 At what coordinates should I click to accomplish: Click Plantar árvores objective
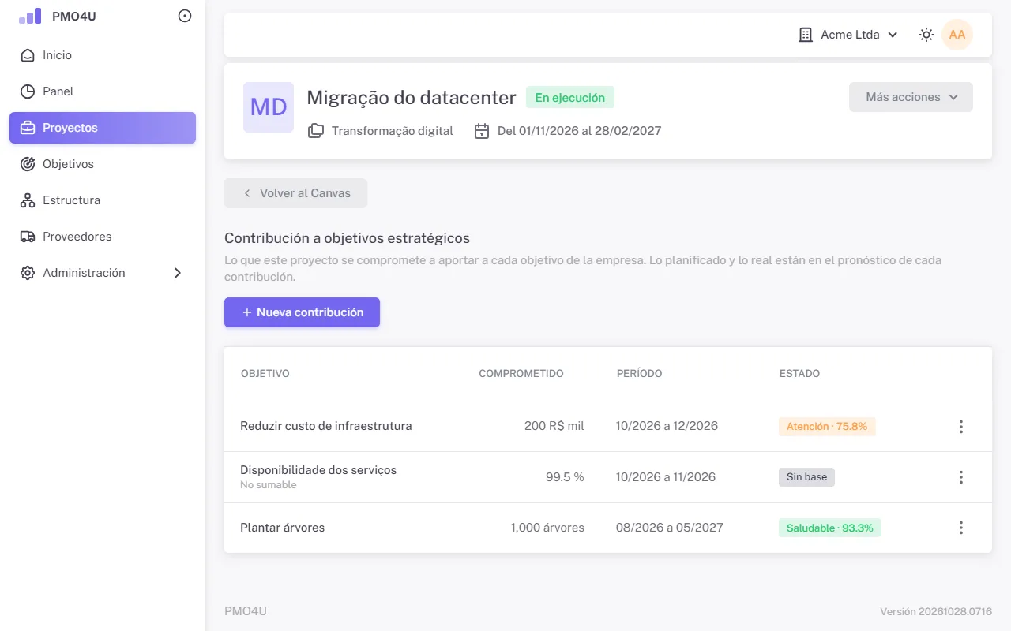pos(282,528)
